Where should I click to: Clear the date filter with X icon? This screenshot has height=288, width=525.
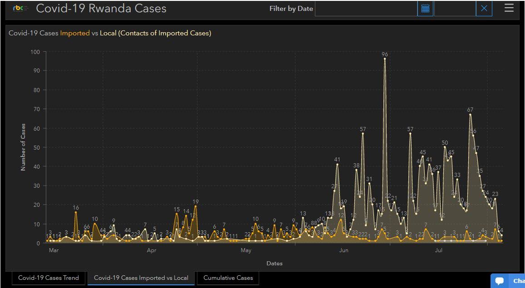point(484,9)
